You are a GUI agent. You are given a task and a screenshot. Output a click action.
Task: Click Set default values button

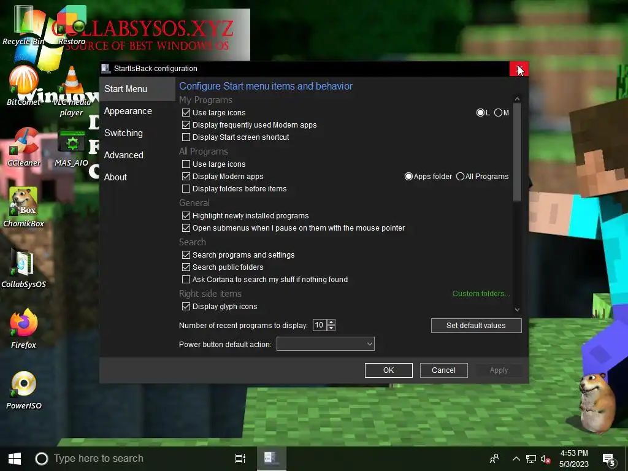coord(476,326)
